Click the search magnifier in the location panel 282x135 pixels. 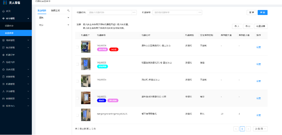pos(69,11)
